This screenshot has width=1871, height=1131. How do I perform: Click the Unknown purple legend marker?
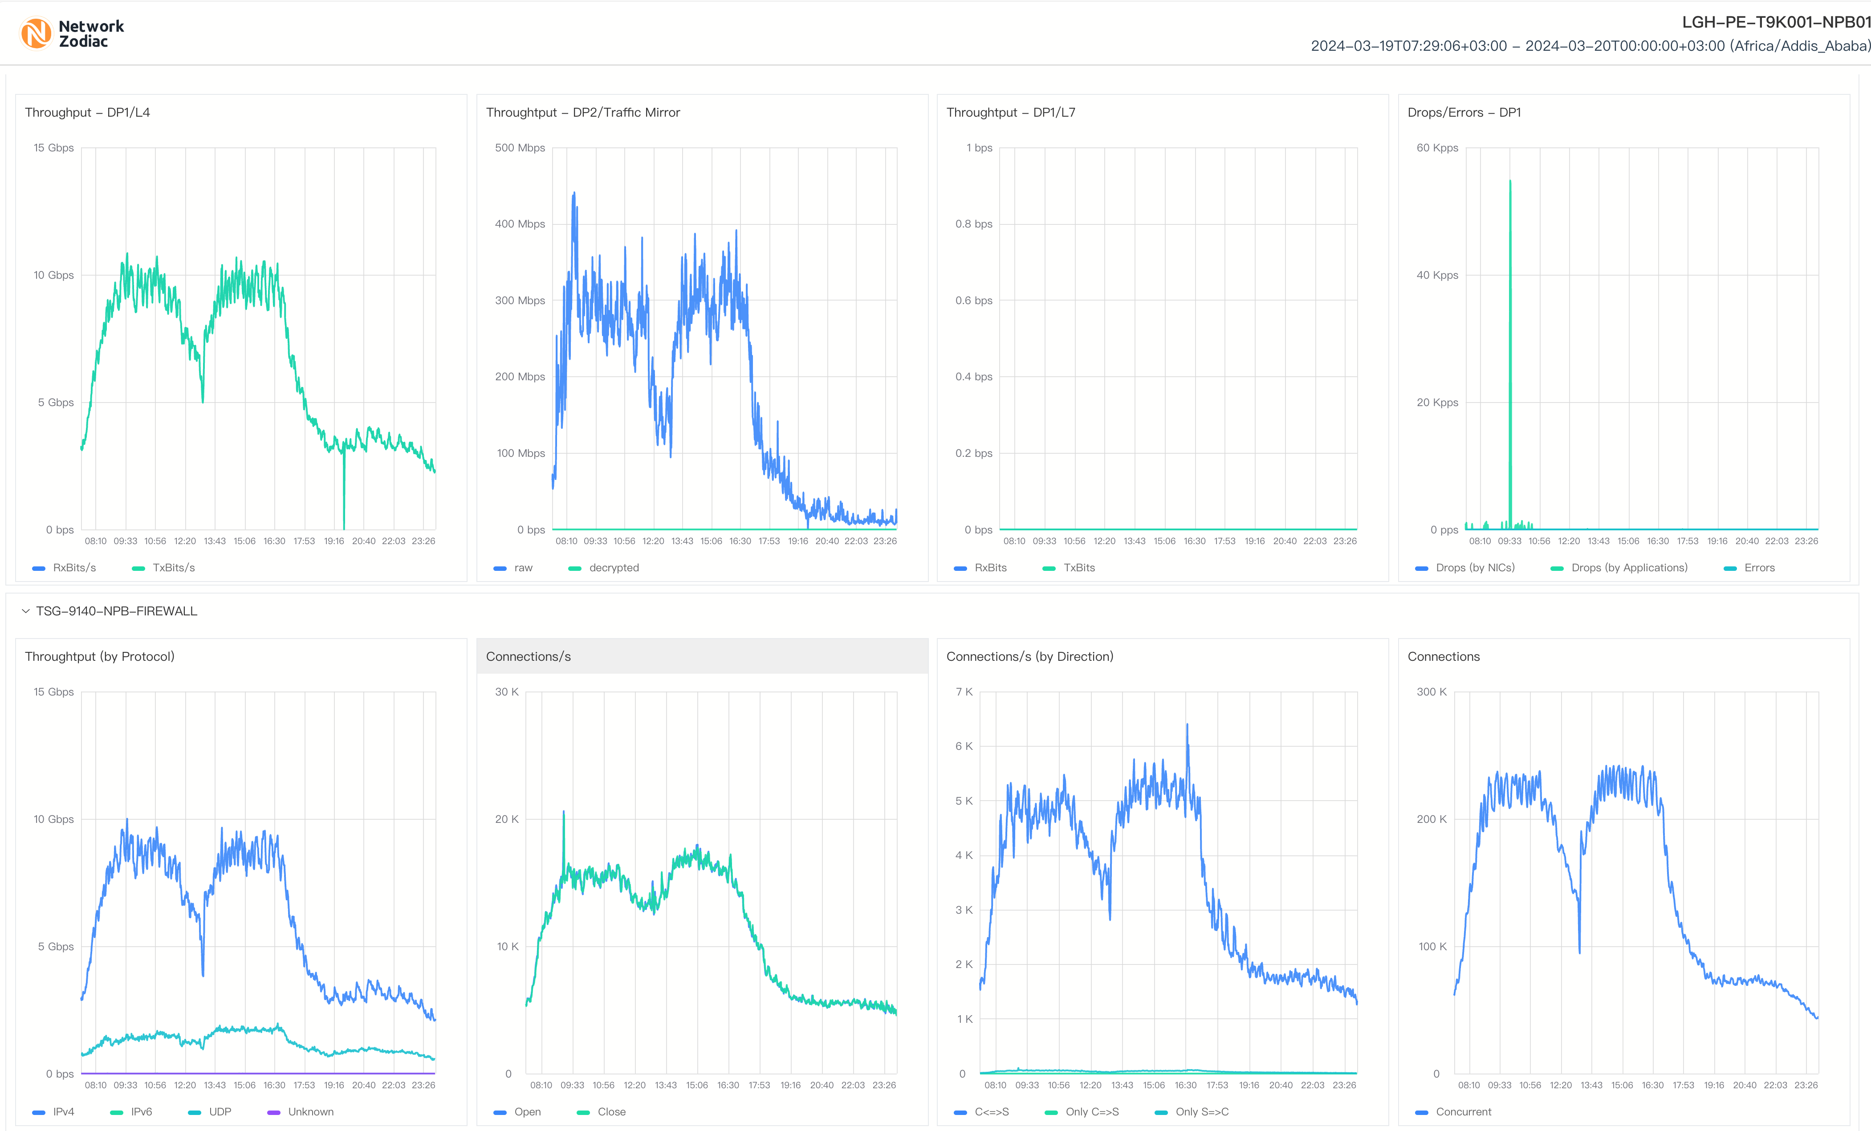(274, 1112)
